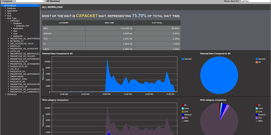Select PREEMPTIVE_OS_DEVICEOPS wait type
Screen dimensions: 271x135
tap(24, 49)
